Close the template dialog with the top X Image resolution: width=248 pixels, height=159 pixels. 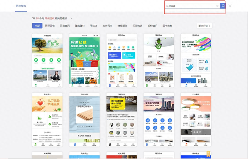230,6
